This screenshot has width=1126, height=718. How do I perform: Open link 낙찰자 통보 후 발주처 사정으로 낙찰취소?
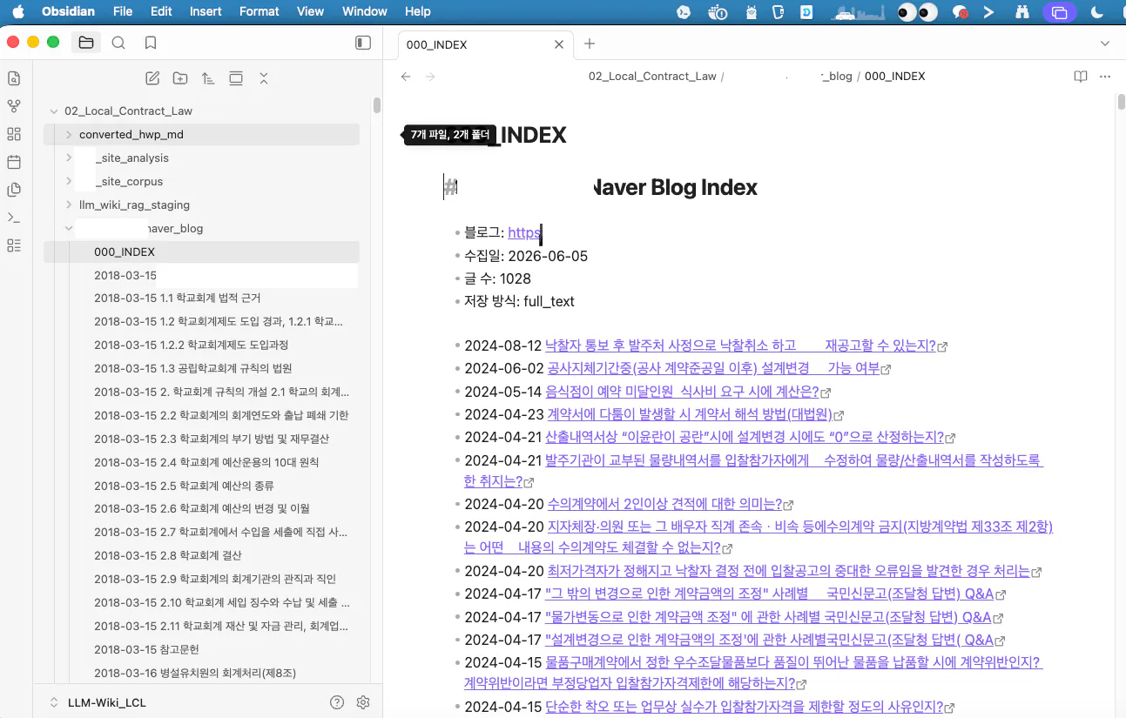click(x=740, y=346)
